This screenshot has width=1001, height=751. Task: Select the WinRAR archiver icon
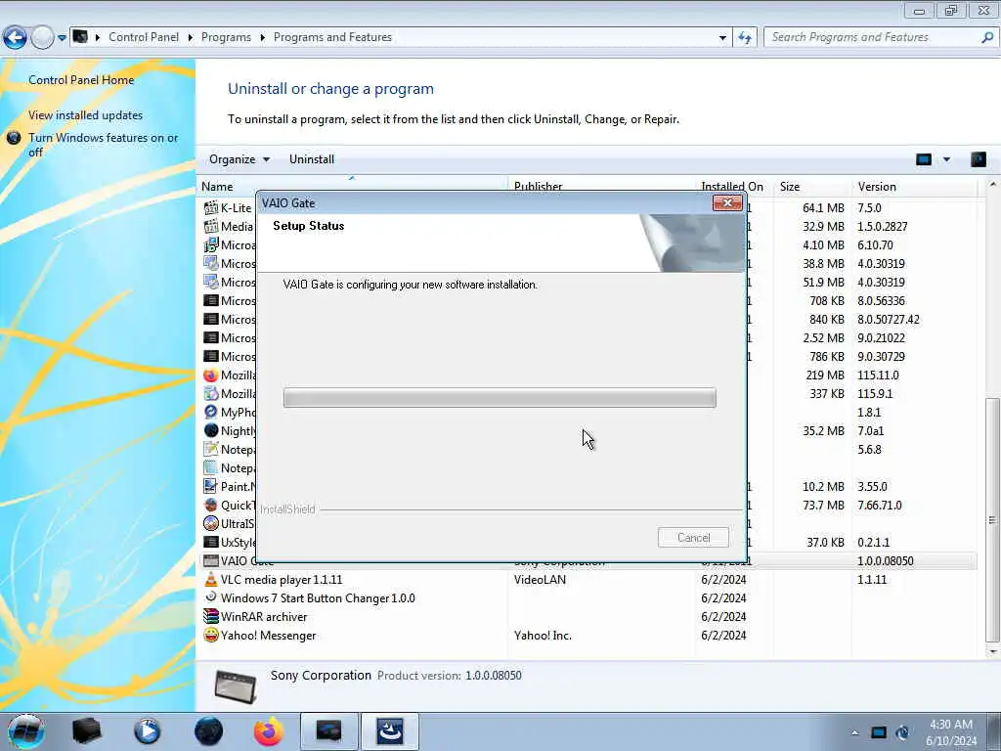211,616
